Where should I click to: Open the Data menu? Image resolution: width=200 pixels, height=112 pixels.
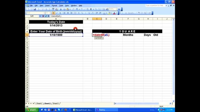67,6
